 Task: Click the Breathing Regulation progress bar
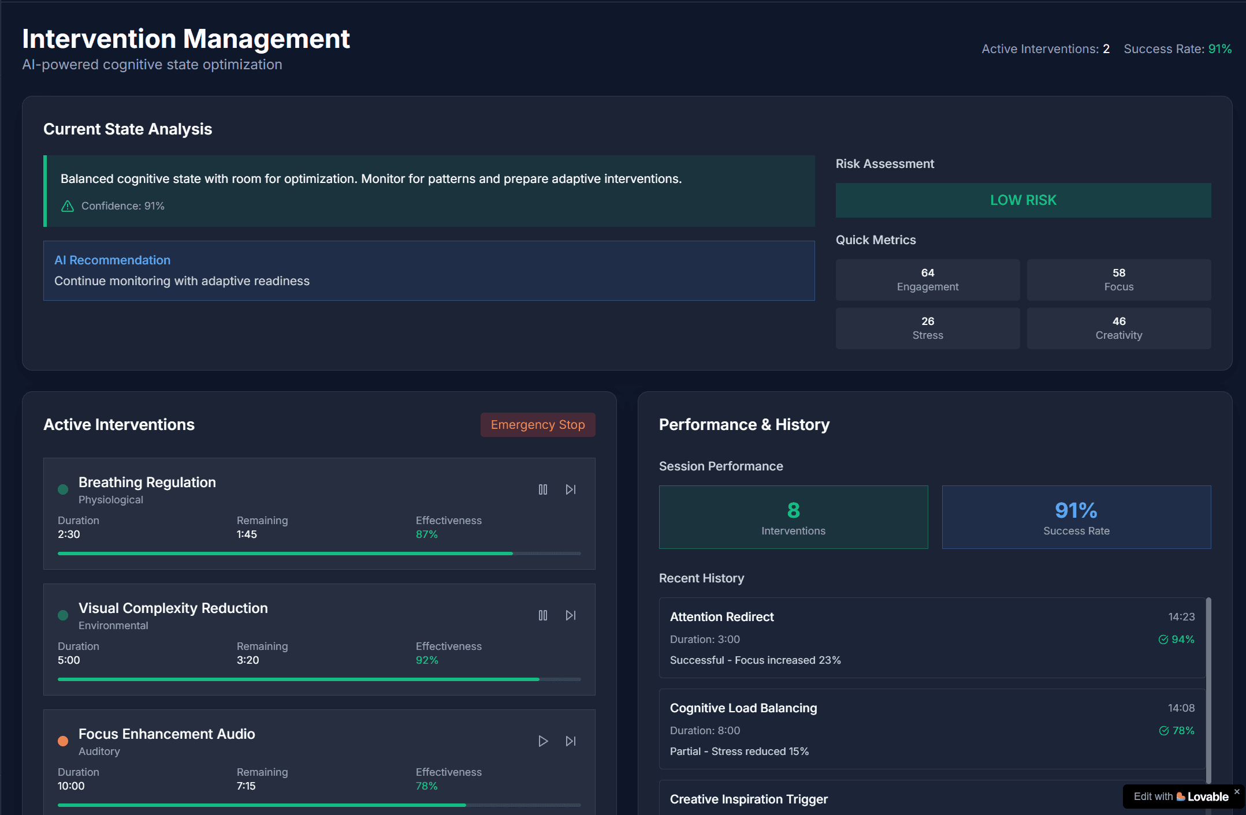pyautogui.click(x=319, y=554)
